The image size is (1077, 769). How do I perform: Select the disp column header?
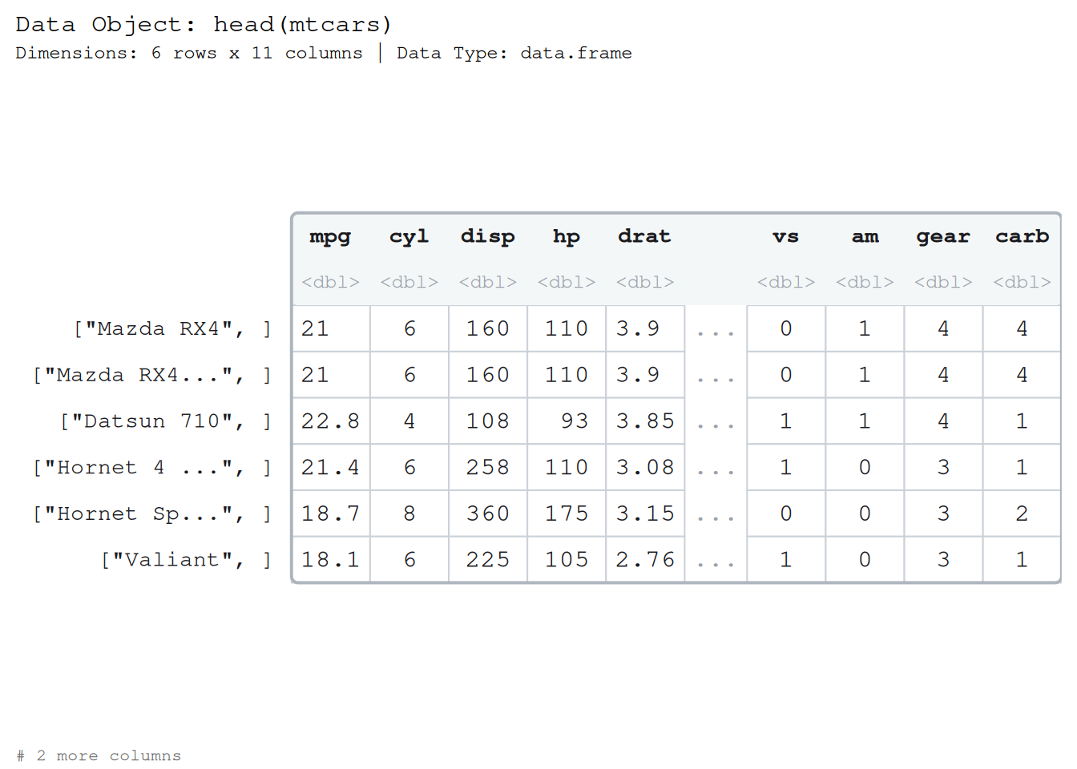487,237
